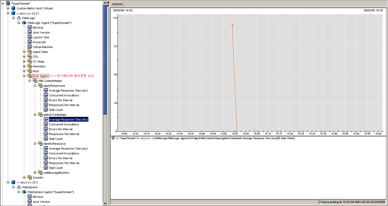Viewport: 388px width, 206px height.
Task: Expand the setMessageBuffers node
Action: pos(35,173)
